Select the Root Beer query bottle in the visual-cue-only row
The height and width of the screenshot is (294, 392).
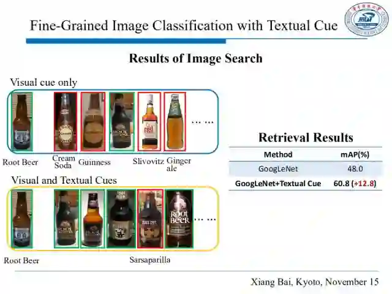pos(22,121)
